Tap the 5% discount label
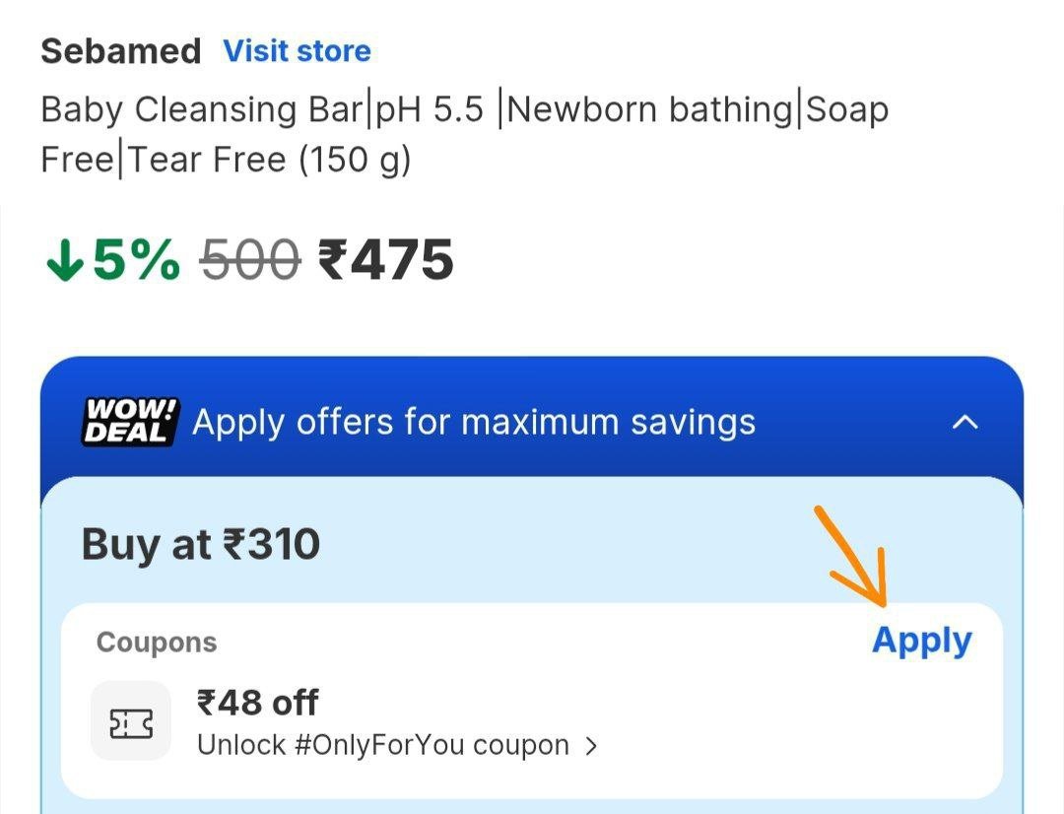The height and width of the screenshot is (814, 1064). [136, 261]
